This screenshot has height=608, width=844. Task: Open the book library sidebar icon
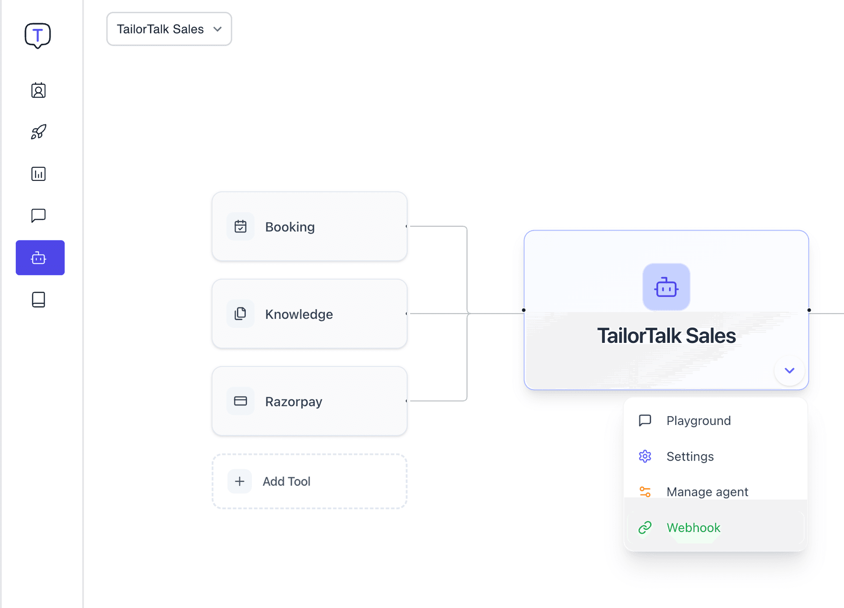click(39, 300)
